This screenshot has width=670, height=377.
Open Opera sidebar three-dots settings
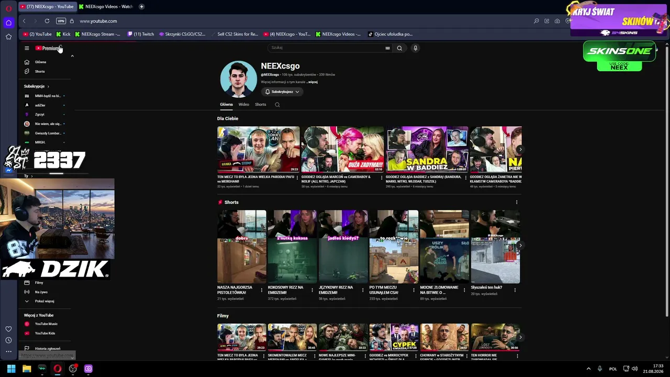point(8,351)
